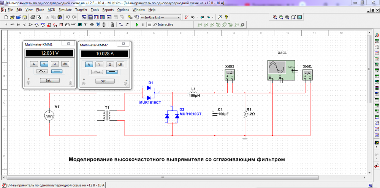
Task: Click the Zoom Out magnifier icon
Action: (x=281, y=17)
